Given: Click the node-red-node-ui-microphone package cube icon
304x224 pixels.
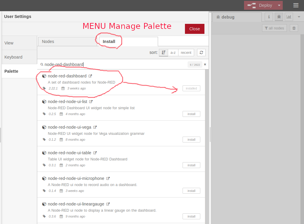Looking at the screenshot, I should tap(44, 178).
